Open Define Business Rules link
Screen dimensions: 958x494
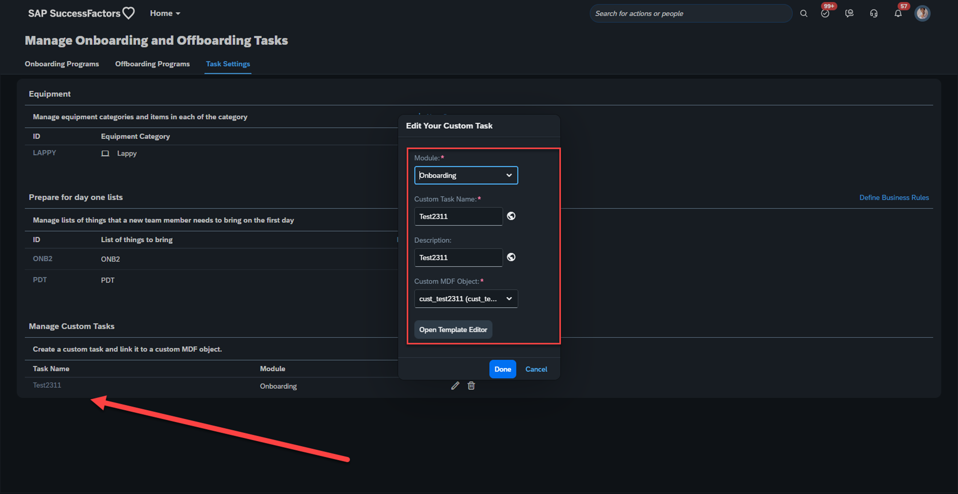coord(894,197)
